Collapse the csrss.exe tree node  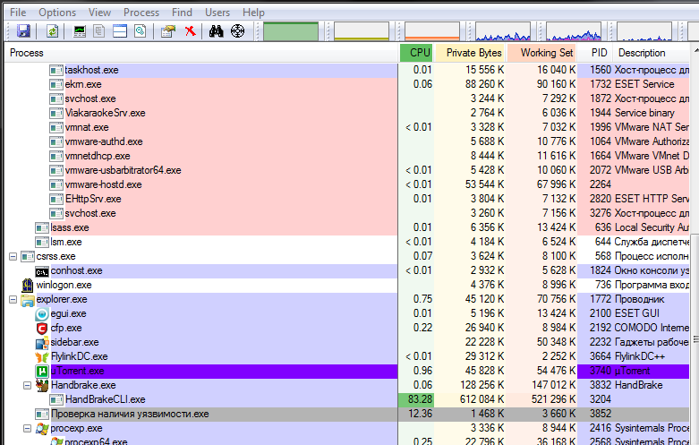(13, 256)
